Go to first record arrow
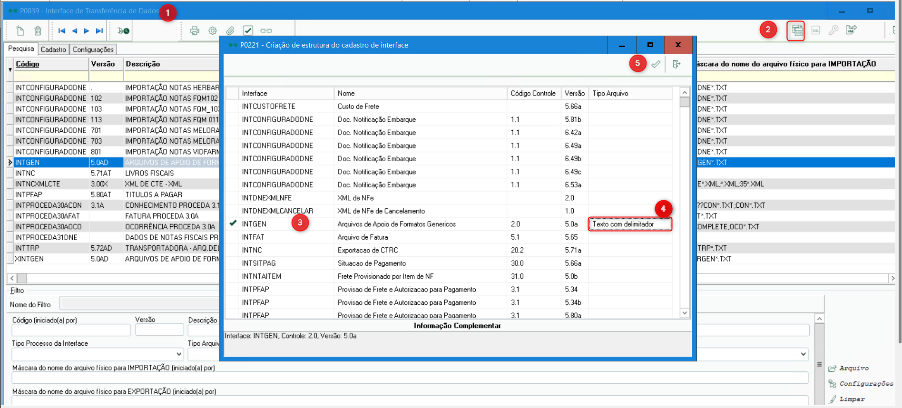The width and height of the screenshot is (902, 408). pos(62,31)
